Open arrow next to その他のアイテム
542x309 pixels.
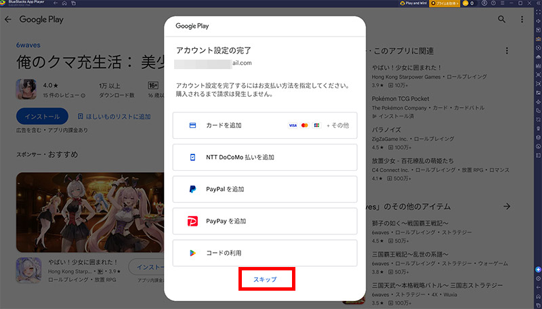[507, 207]
